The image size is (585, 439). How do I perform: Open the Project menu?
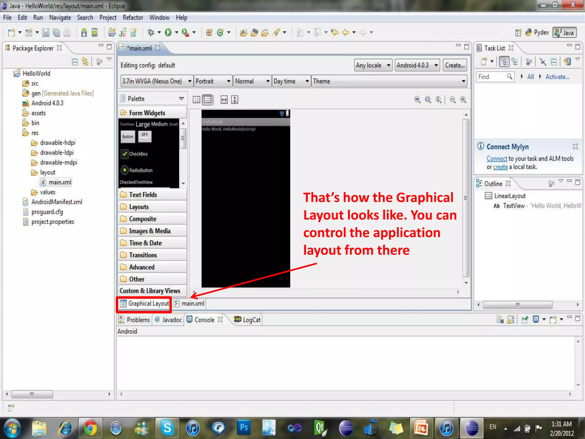click(x=108, y=17)
